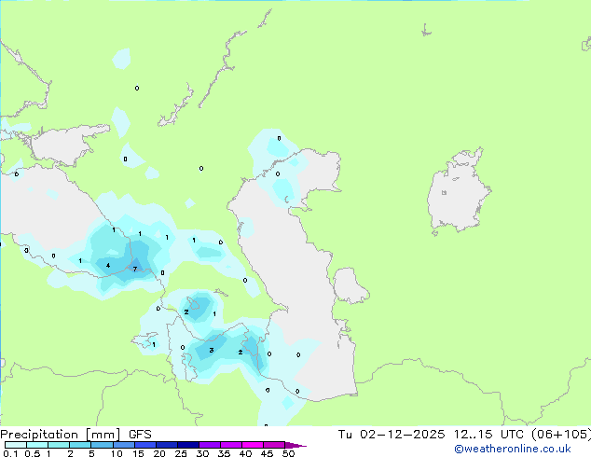Click the legend tick label '25'
Viewport: 591px width, 457px height.
[181, 453]
